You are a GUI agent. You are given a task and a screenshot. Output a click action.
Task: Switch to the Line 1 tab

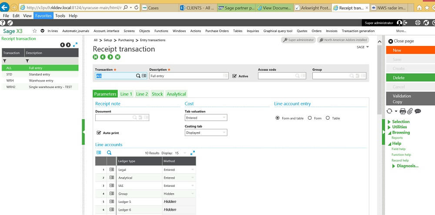pos(126,94)
